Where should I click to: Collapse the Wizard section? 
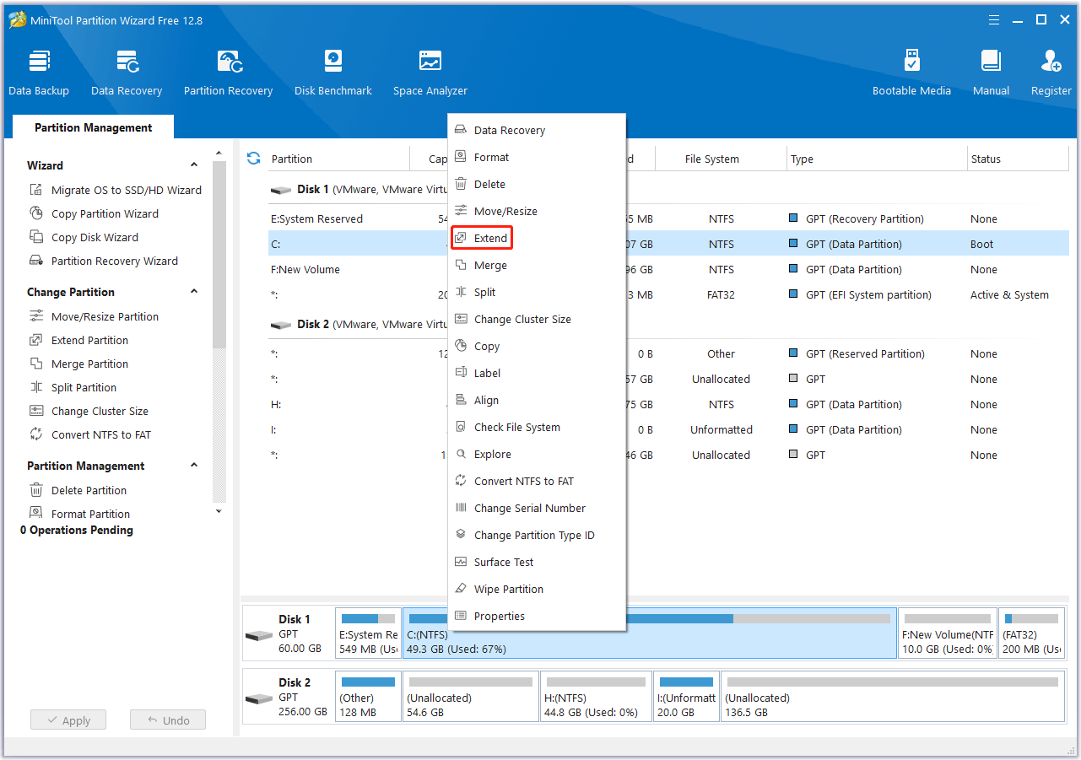click(x=193, y=165)
